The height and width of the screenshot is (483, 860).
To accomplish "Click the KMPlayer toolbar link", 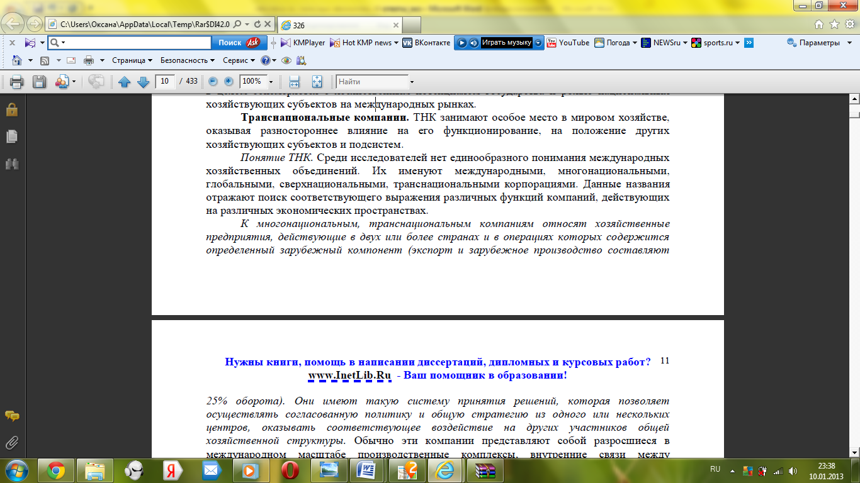I will click(303, 43).
